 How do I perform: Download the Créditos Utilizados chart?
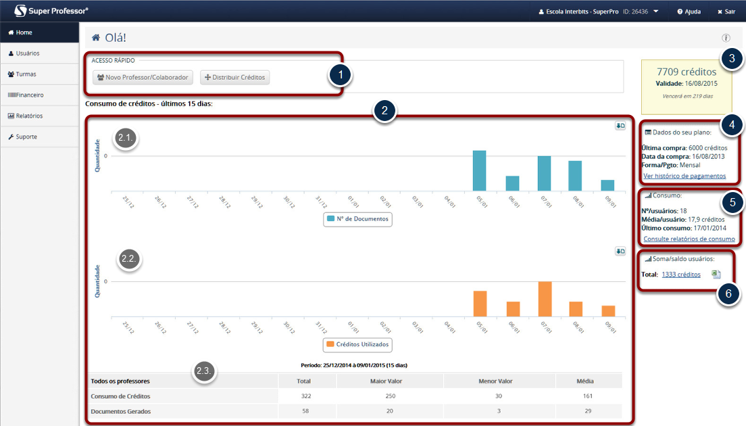click(620, 251)
